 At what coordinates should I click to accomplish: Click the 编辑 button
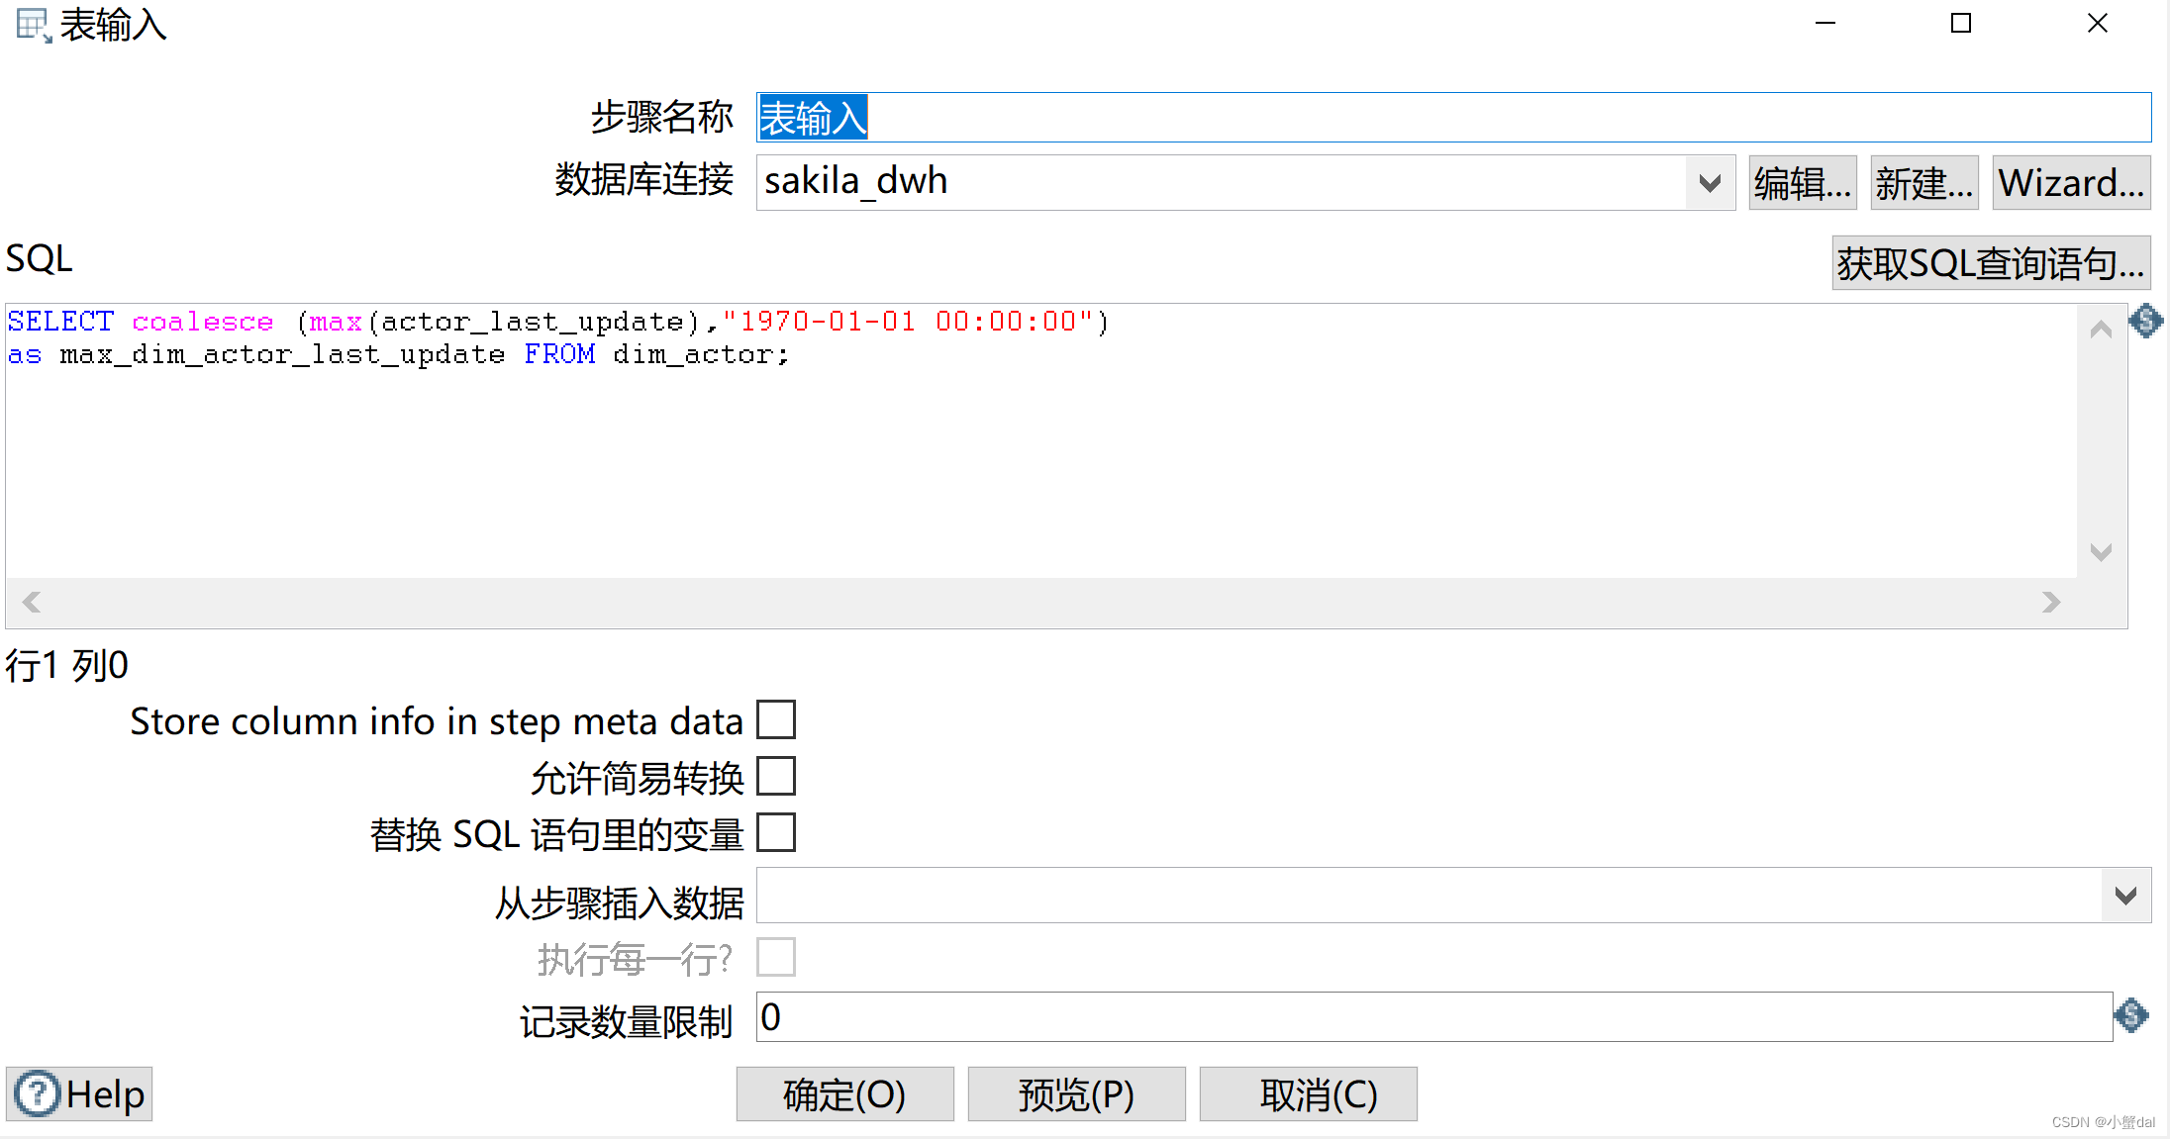pyautogui.click(x=1802, y=182)
